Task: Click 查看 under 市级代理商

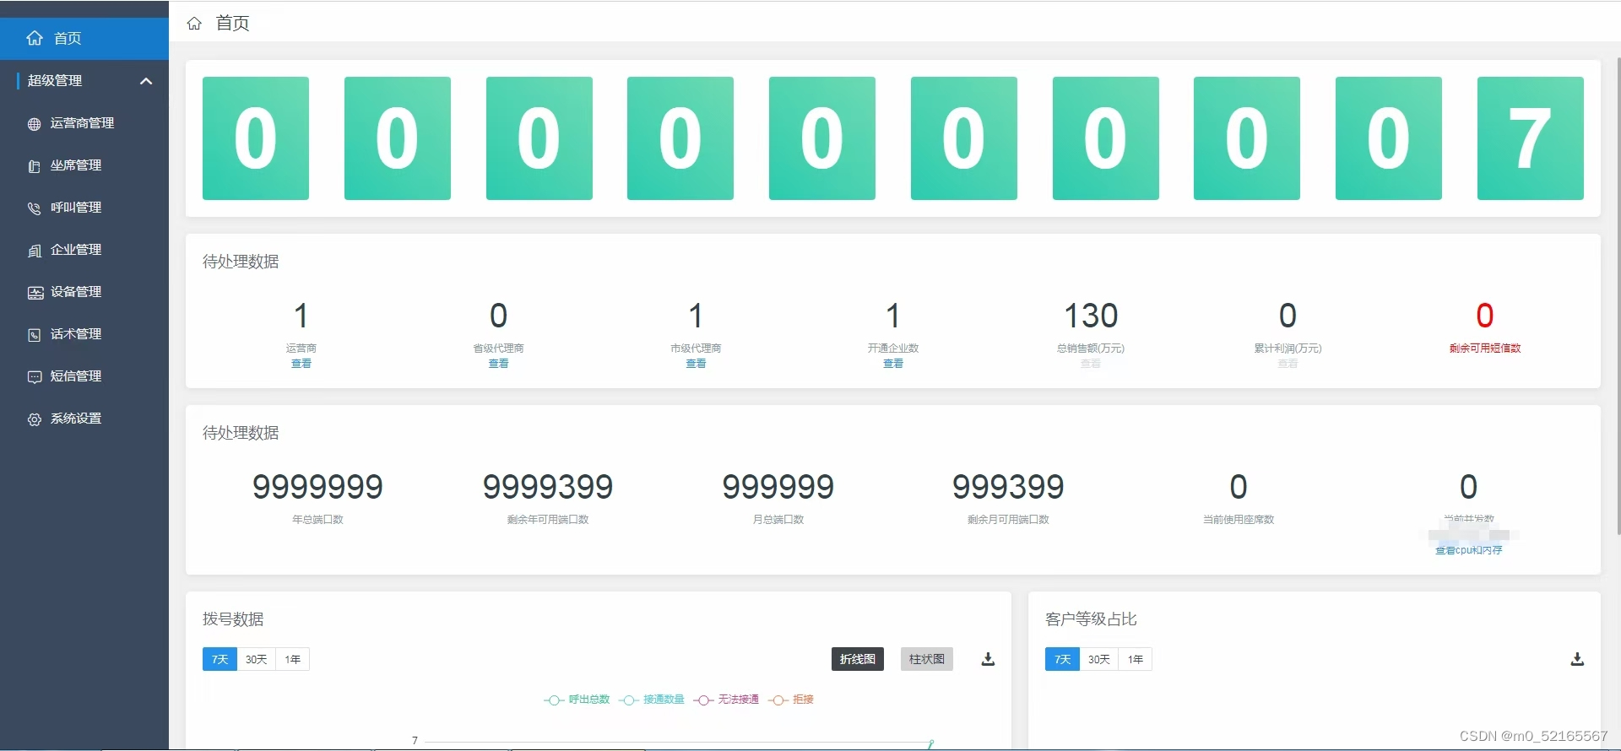Action: point(696,364)
